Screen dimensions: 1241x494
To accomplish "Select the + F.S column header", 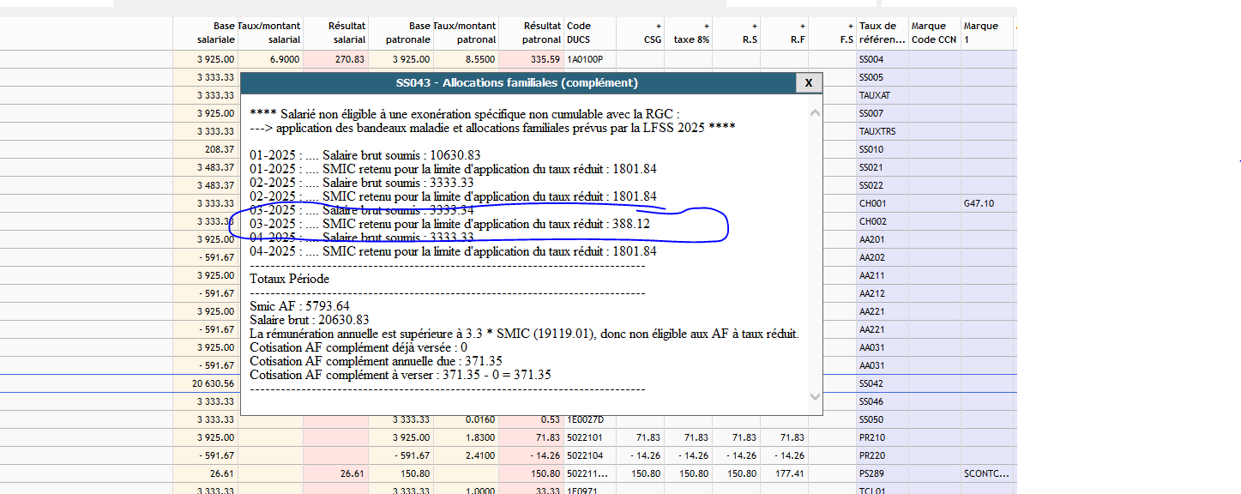I will pos(832,33).
